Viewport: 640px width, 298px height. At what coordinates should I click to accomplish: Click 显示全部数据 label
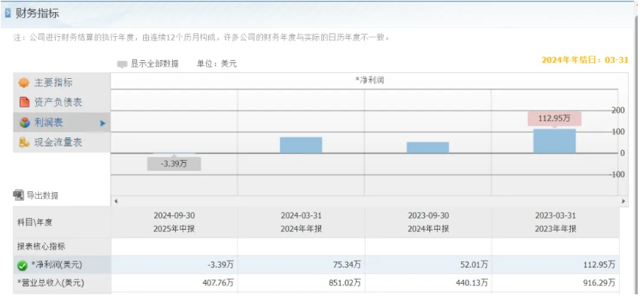point(154,64)
